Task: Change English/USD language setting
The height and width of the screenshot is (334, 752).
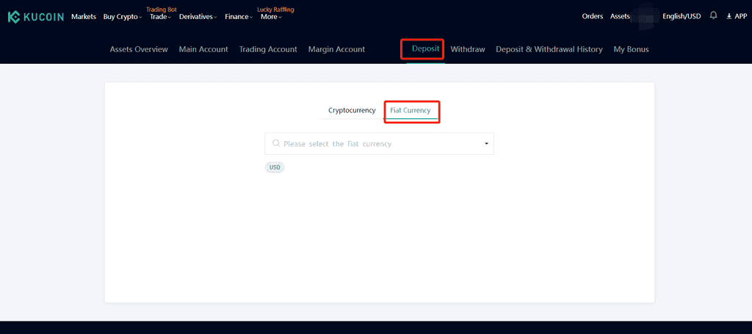Action: coord(681,16)
